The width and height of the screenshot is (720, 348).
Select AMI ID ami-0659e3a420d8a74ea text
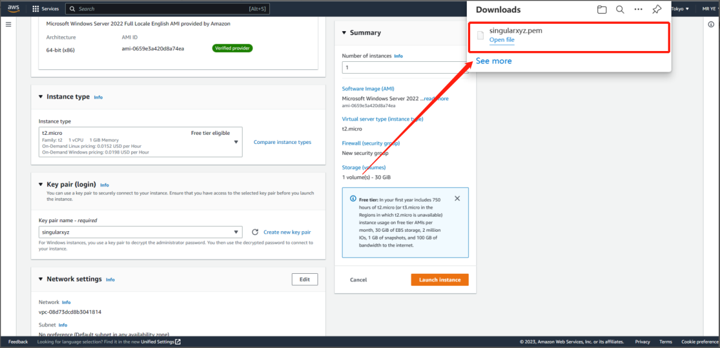click(153, 49)
